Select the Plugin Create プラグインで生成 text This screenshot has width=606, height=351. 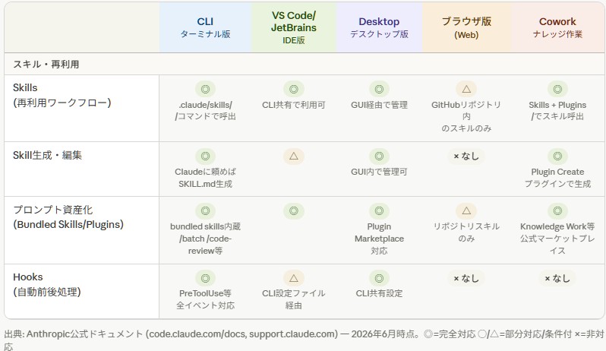click(557, 178)
